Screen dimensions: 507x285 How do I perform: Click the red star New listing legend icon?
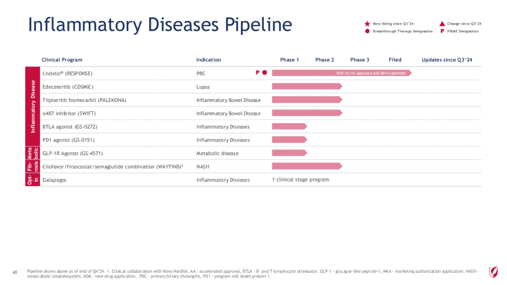[x=367, y=23]
